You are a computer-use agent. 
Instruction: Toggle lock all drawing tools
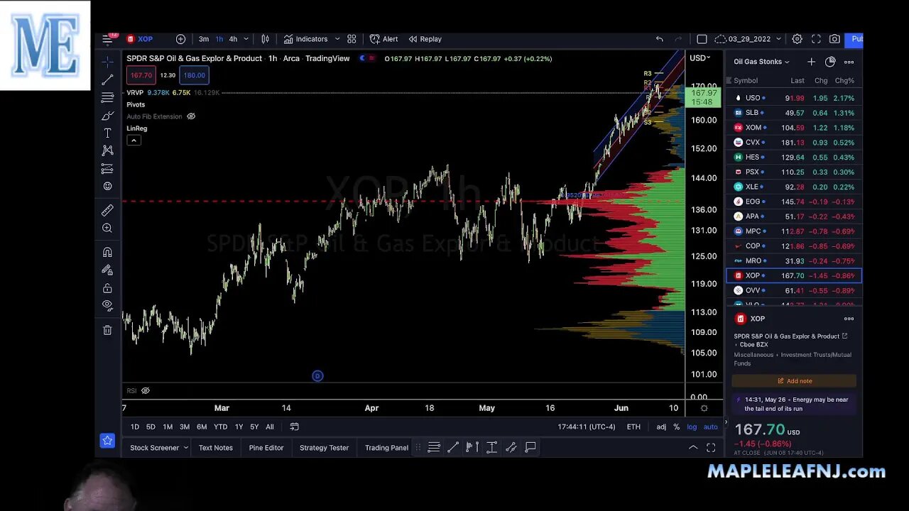coord(107,287)
